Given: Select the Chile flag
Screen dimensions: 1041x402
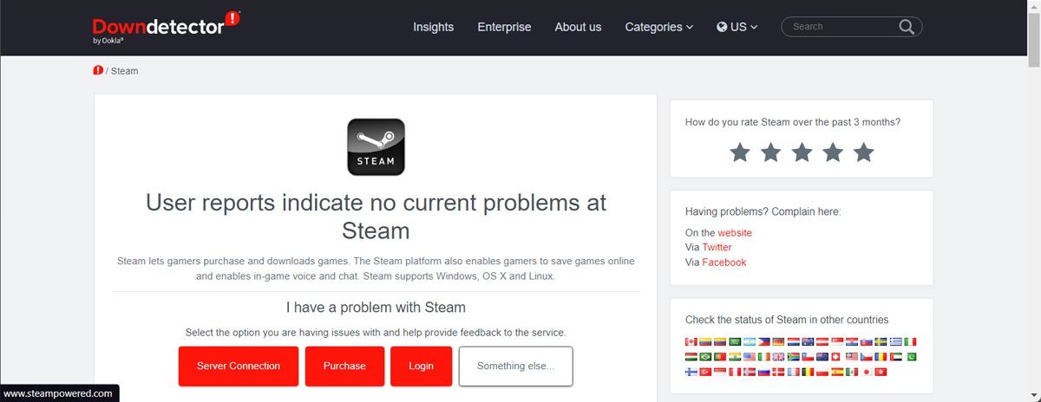Looking at the screenshot, I should coord(808,357).
